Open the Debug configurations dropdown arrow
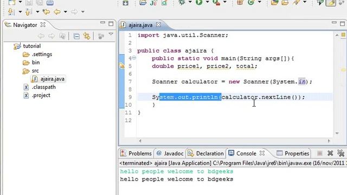 [190, 2]
